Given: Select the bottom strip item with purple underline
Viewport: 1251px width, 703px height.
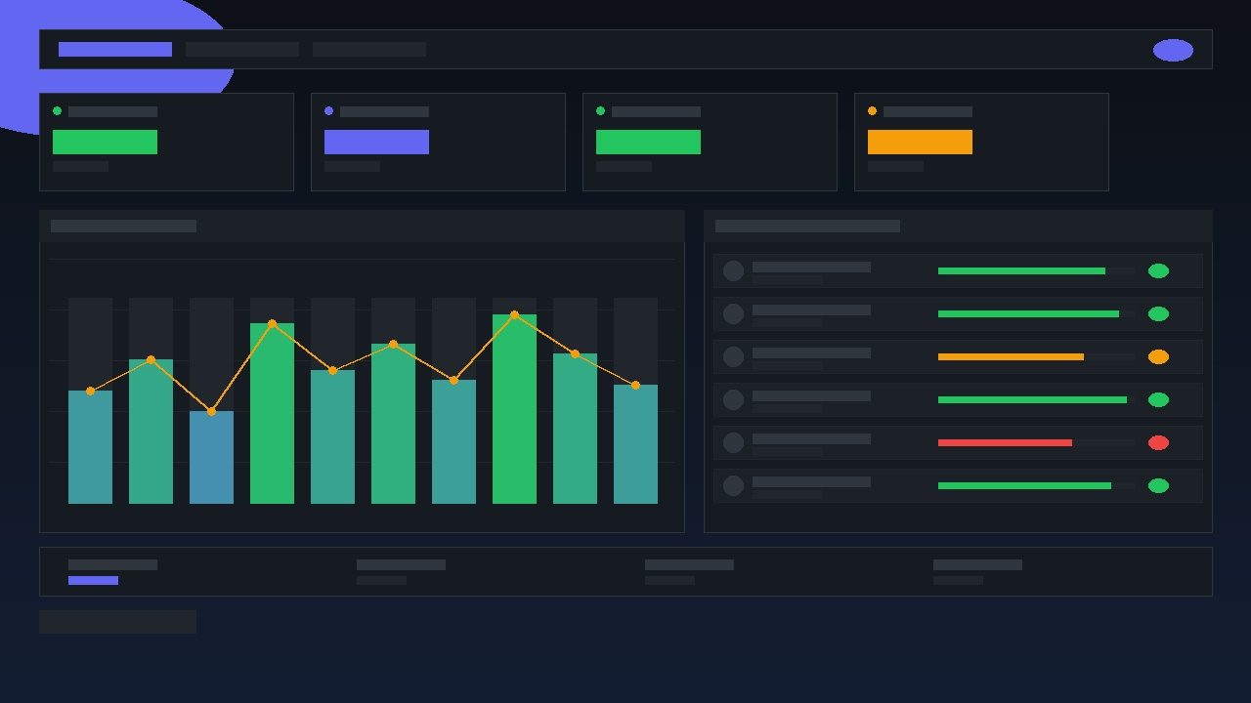Looking at the screenshot, I should tap(112, 572).
